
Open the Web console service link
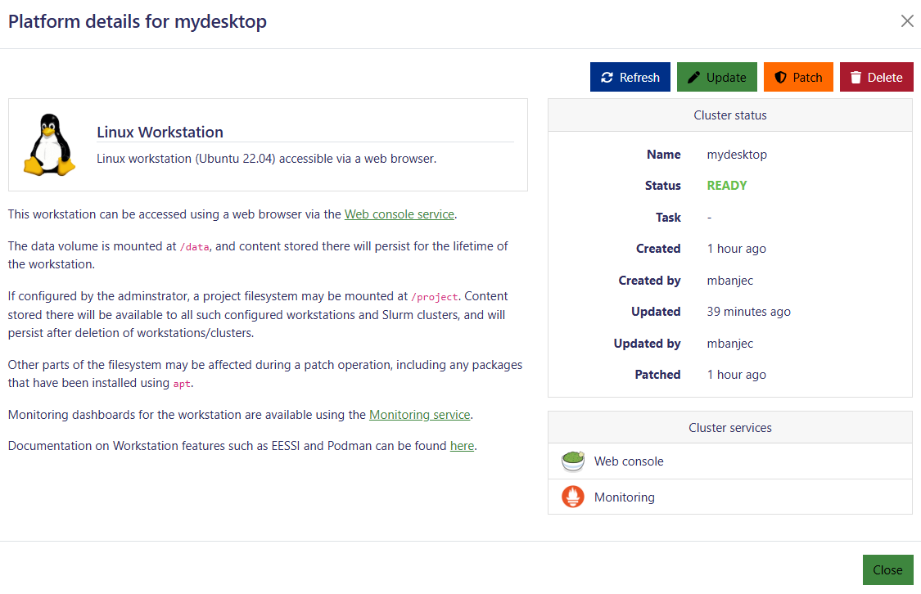tap(399, 214)
